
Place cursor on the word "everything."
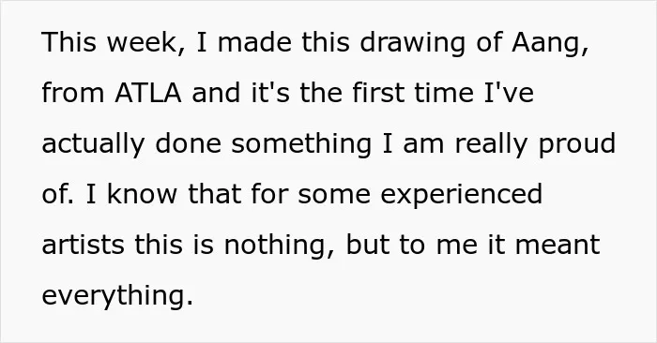[117, 296]
